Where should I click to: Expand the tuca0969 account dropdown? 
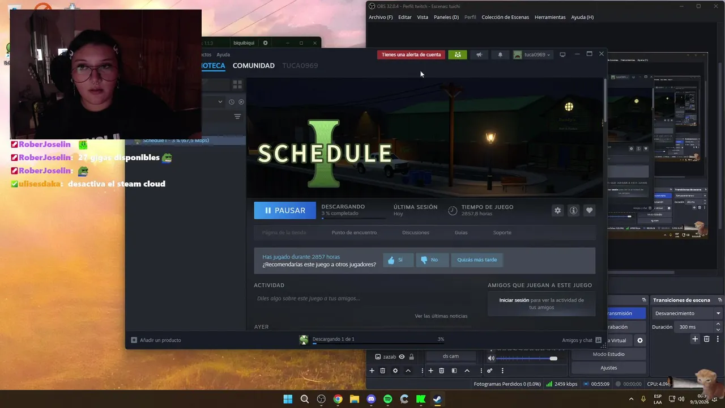click(x=533, y=54)
